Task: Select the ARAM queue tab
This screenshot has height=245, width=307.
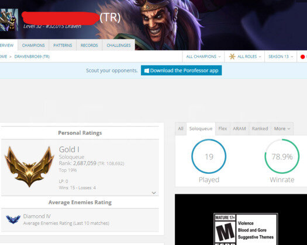Action: tap(239, 128)
